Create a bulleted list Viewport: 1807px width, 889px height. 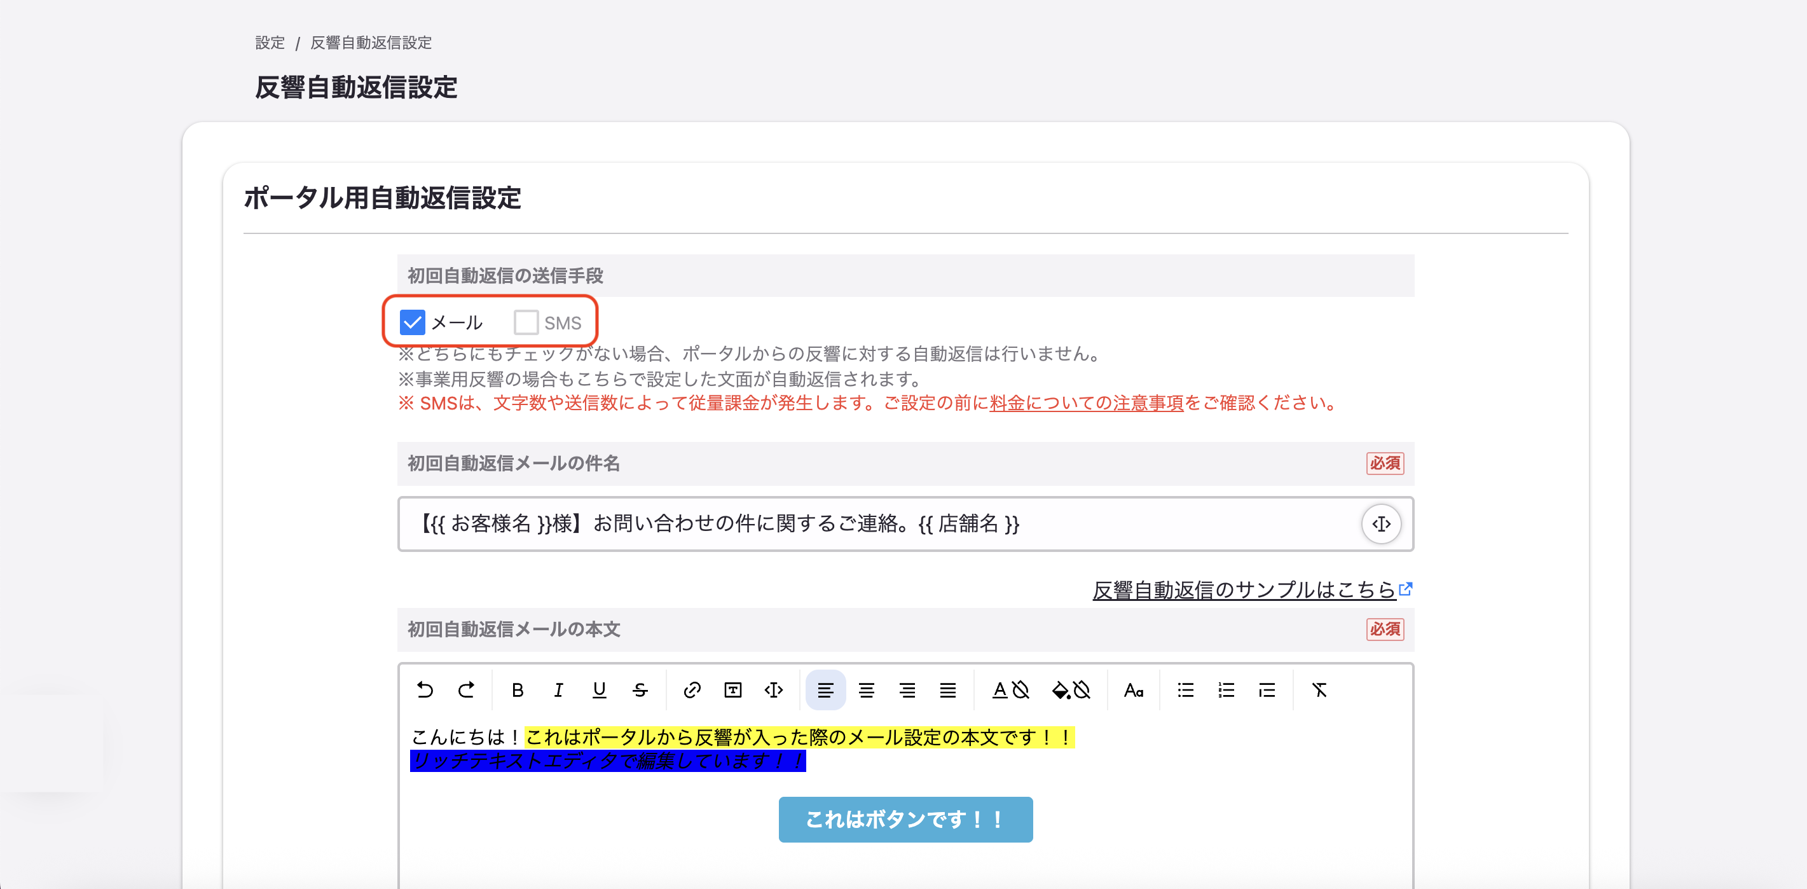[1186, 690]
